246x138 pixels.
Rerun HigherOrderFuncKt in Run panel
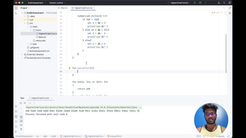21,103
